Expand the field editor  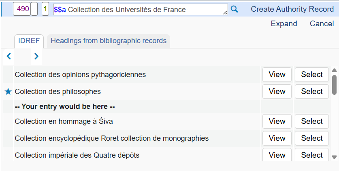point(284,24)
